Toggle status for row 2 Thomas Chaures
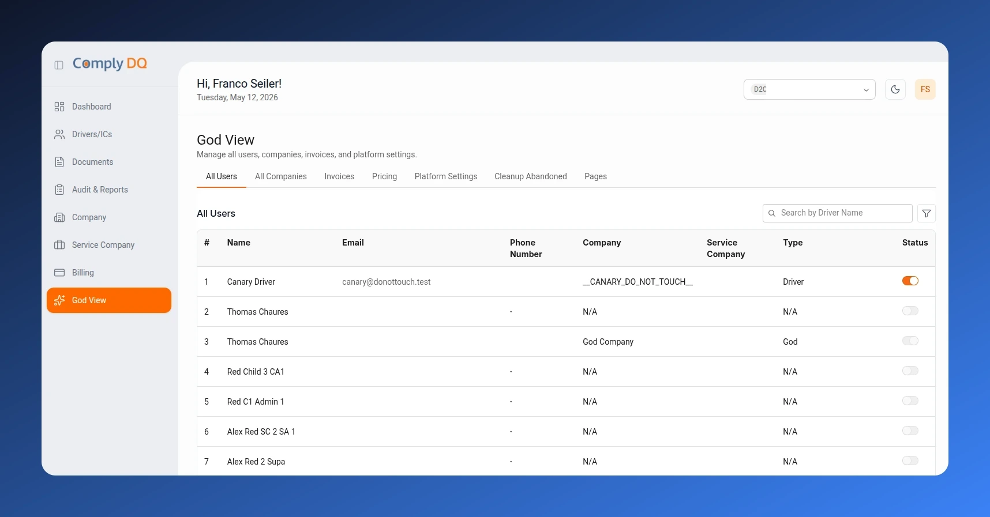 [x=910, y=311]
